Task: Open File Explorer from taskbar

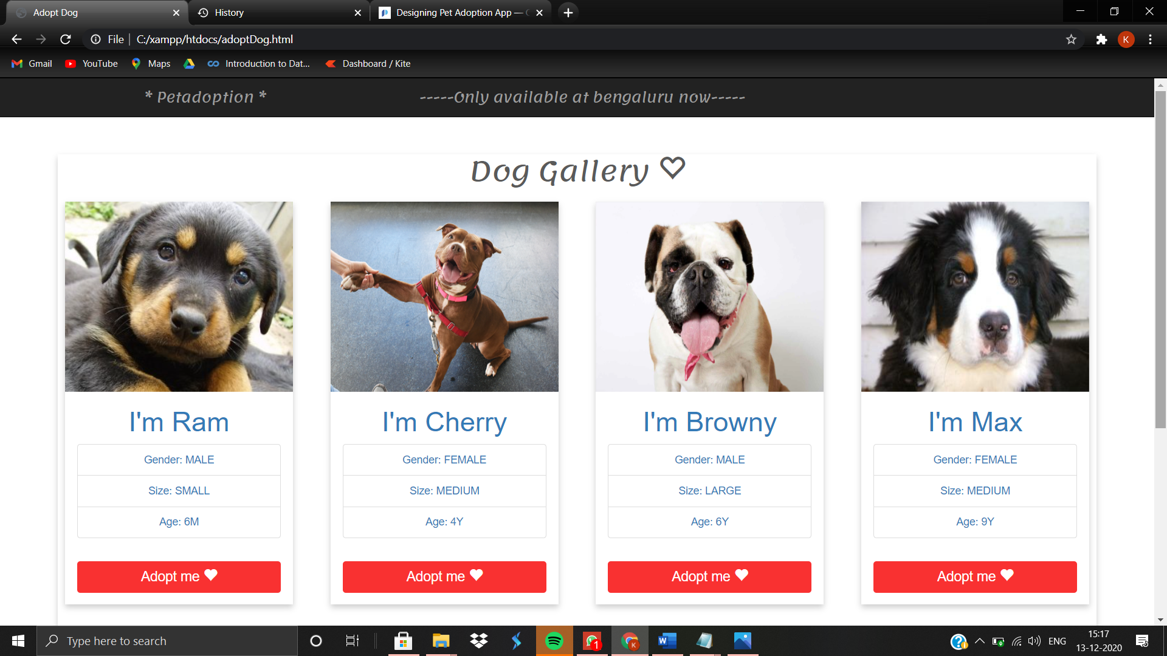Action: 441,641
